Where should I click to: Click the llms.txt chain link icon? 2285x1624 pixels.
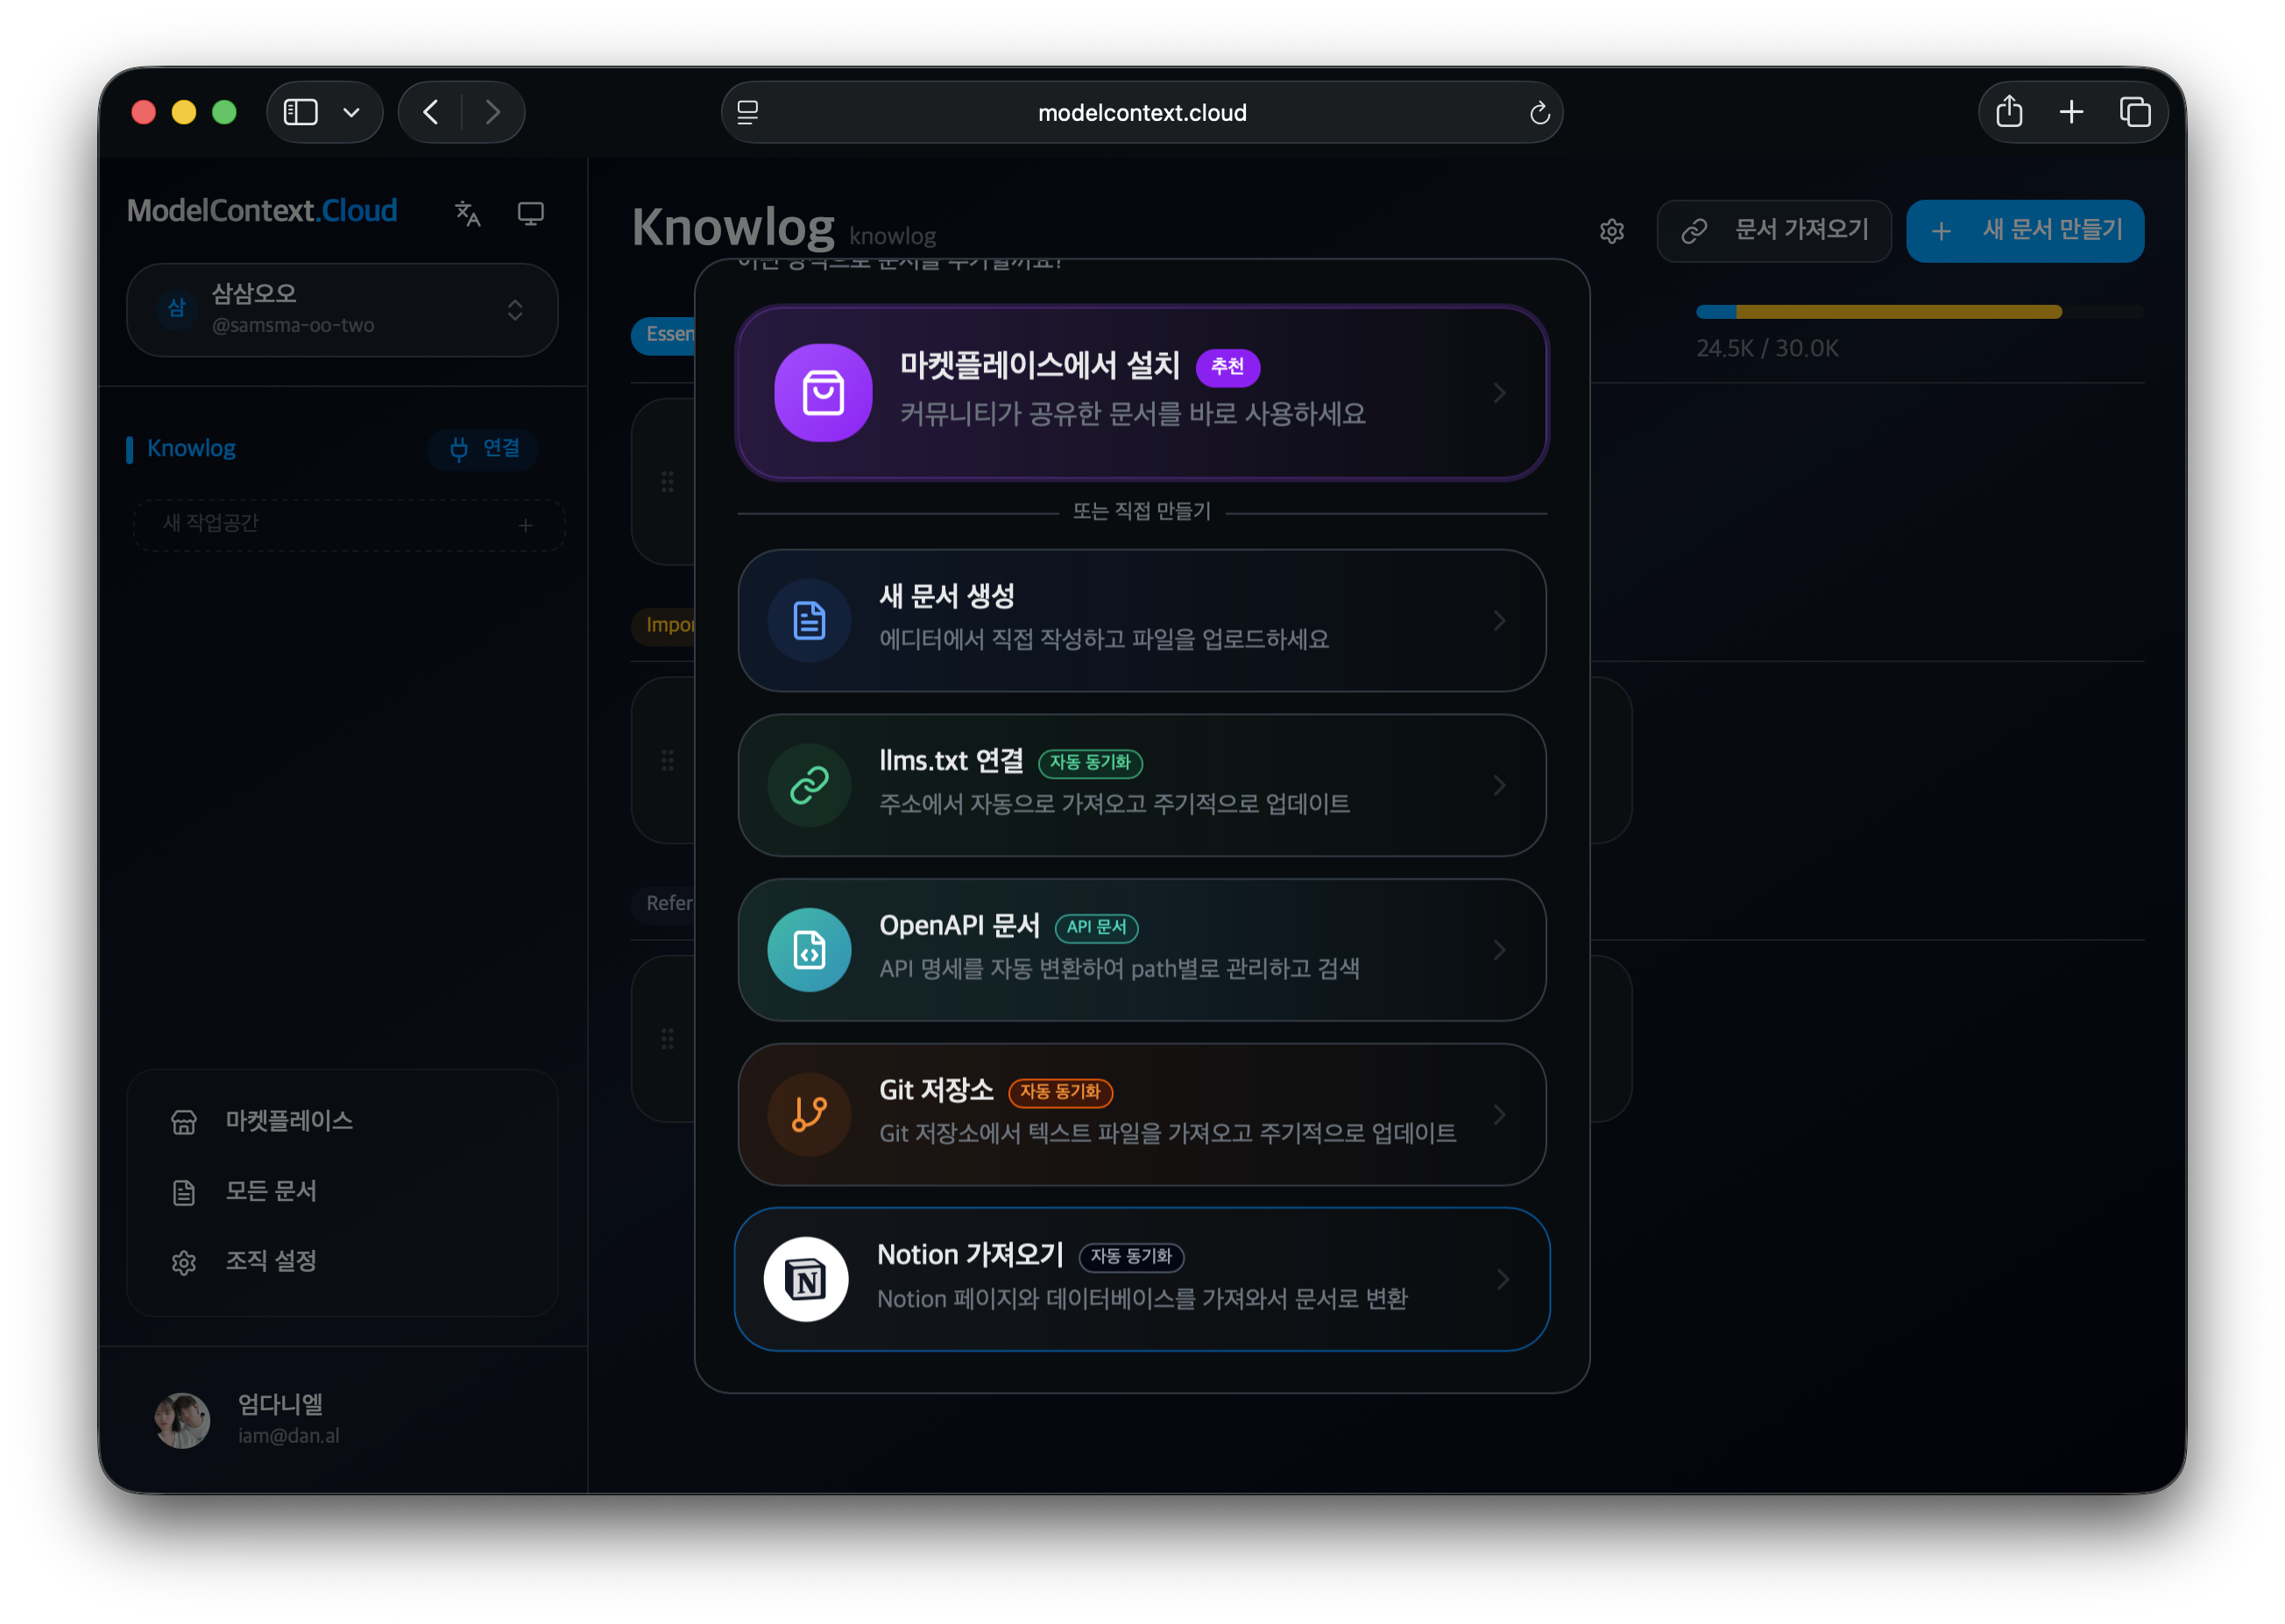tap(809, 784)
